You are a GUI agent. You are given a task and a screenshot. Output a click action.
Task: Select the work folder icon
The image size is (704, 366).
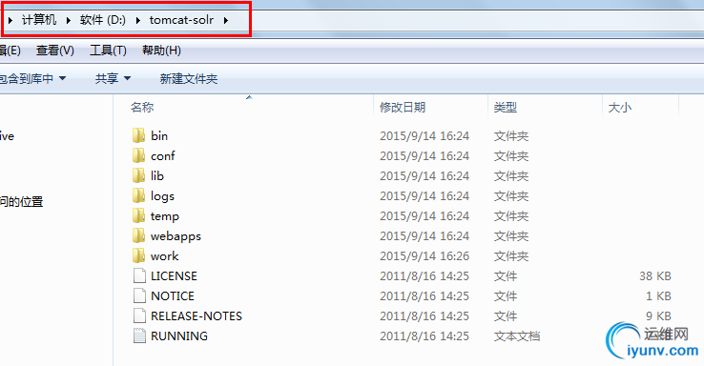[x=138, y=255]
